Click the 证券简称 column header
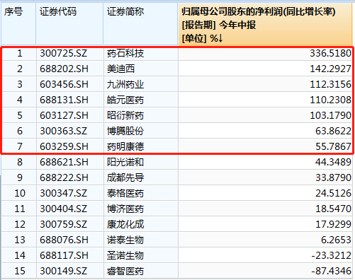 [x=140, y=24]
